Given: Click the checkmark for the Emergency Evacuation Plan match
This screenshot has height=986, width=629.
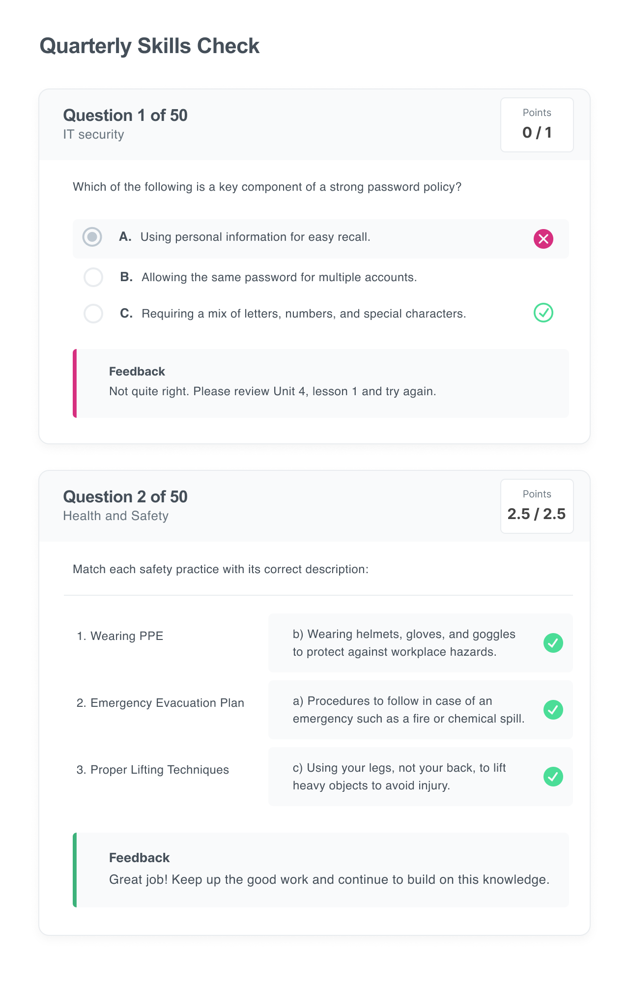Looking at the screenshot, I should (554, 710).
